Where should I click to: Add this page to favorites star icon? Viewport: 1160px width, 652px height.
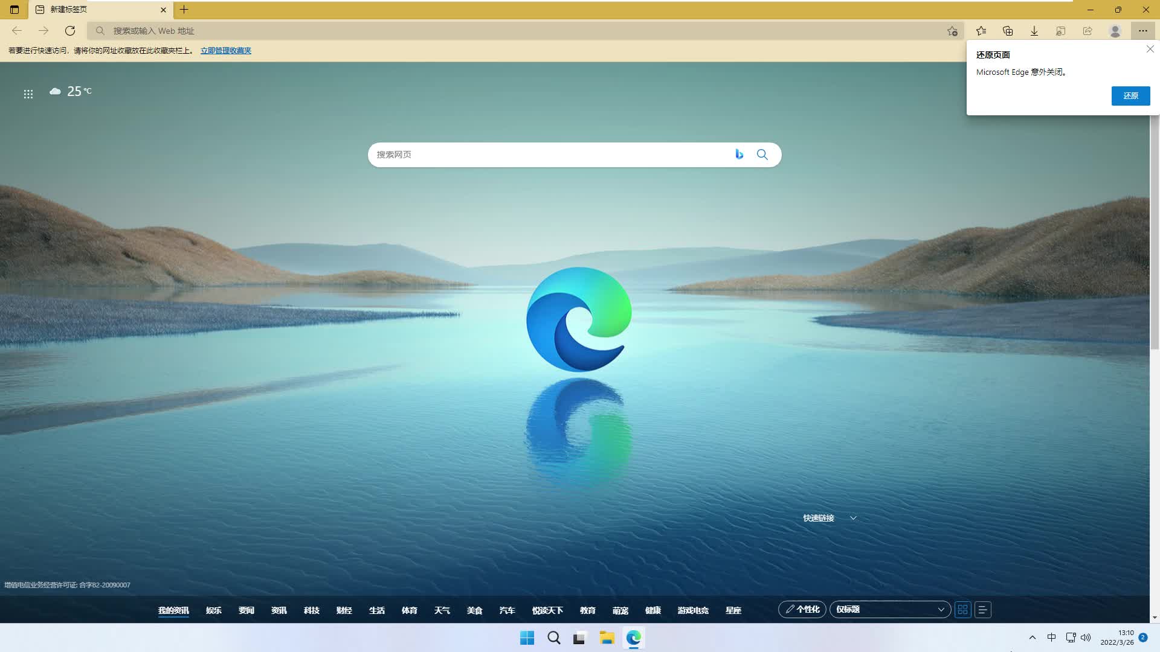pos(953,31)
